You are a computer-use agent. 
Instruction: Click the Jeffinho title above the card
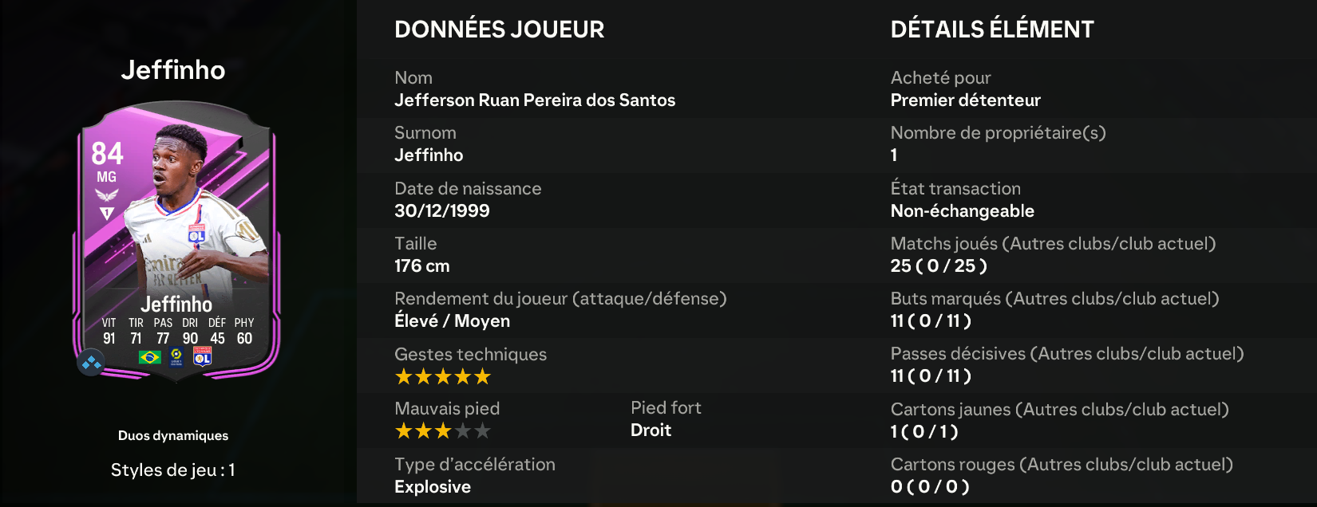(173, 70)
